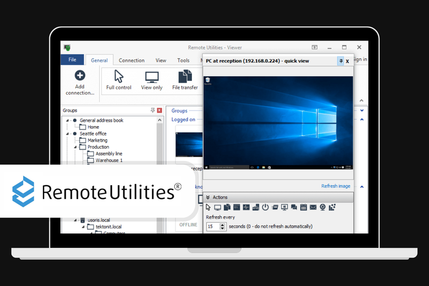Decrease refresh seconds with down spinner
429x286 pixels.
coord(223,228)
